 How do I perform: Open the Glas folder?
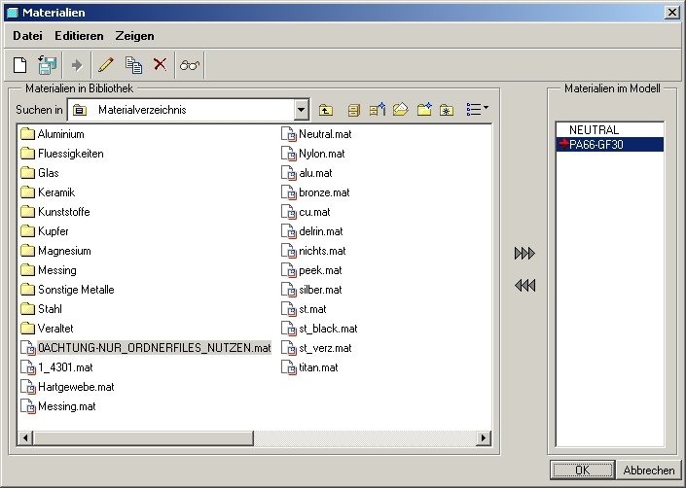pyautogui.click(x=40, y=173)
